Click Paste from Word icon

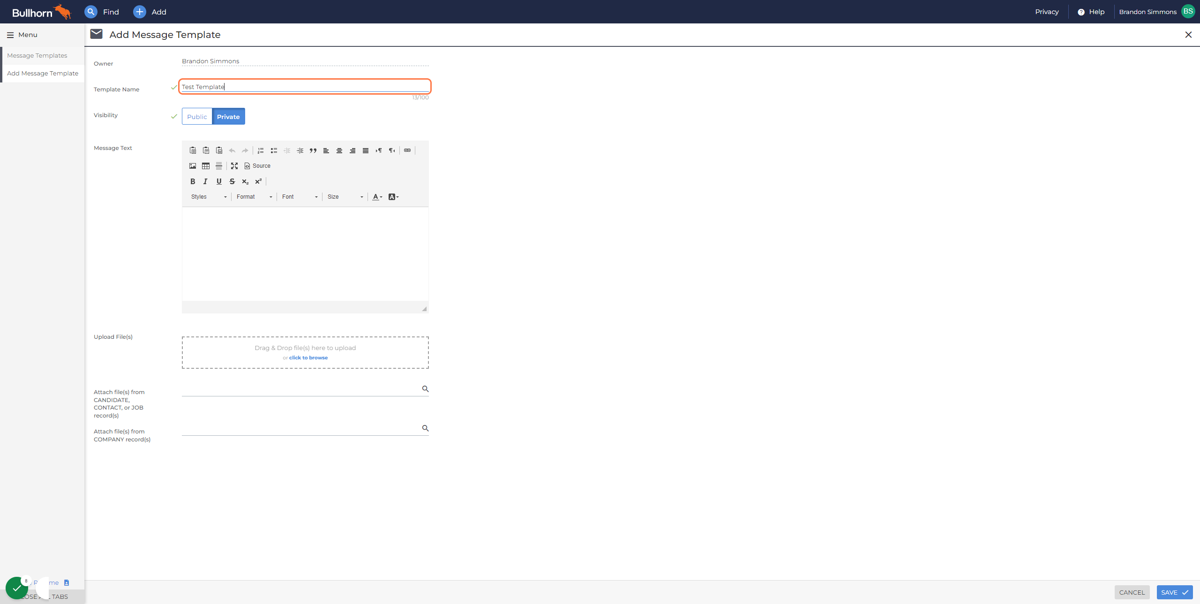coord(219,150)
